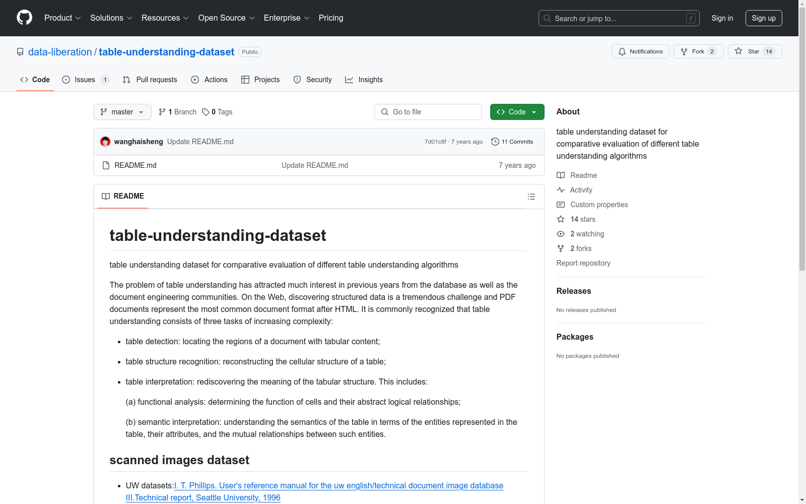Viewport: 806px width, 504px height.
Task: Open the README.md file
Action: [136, 165]
